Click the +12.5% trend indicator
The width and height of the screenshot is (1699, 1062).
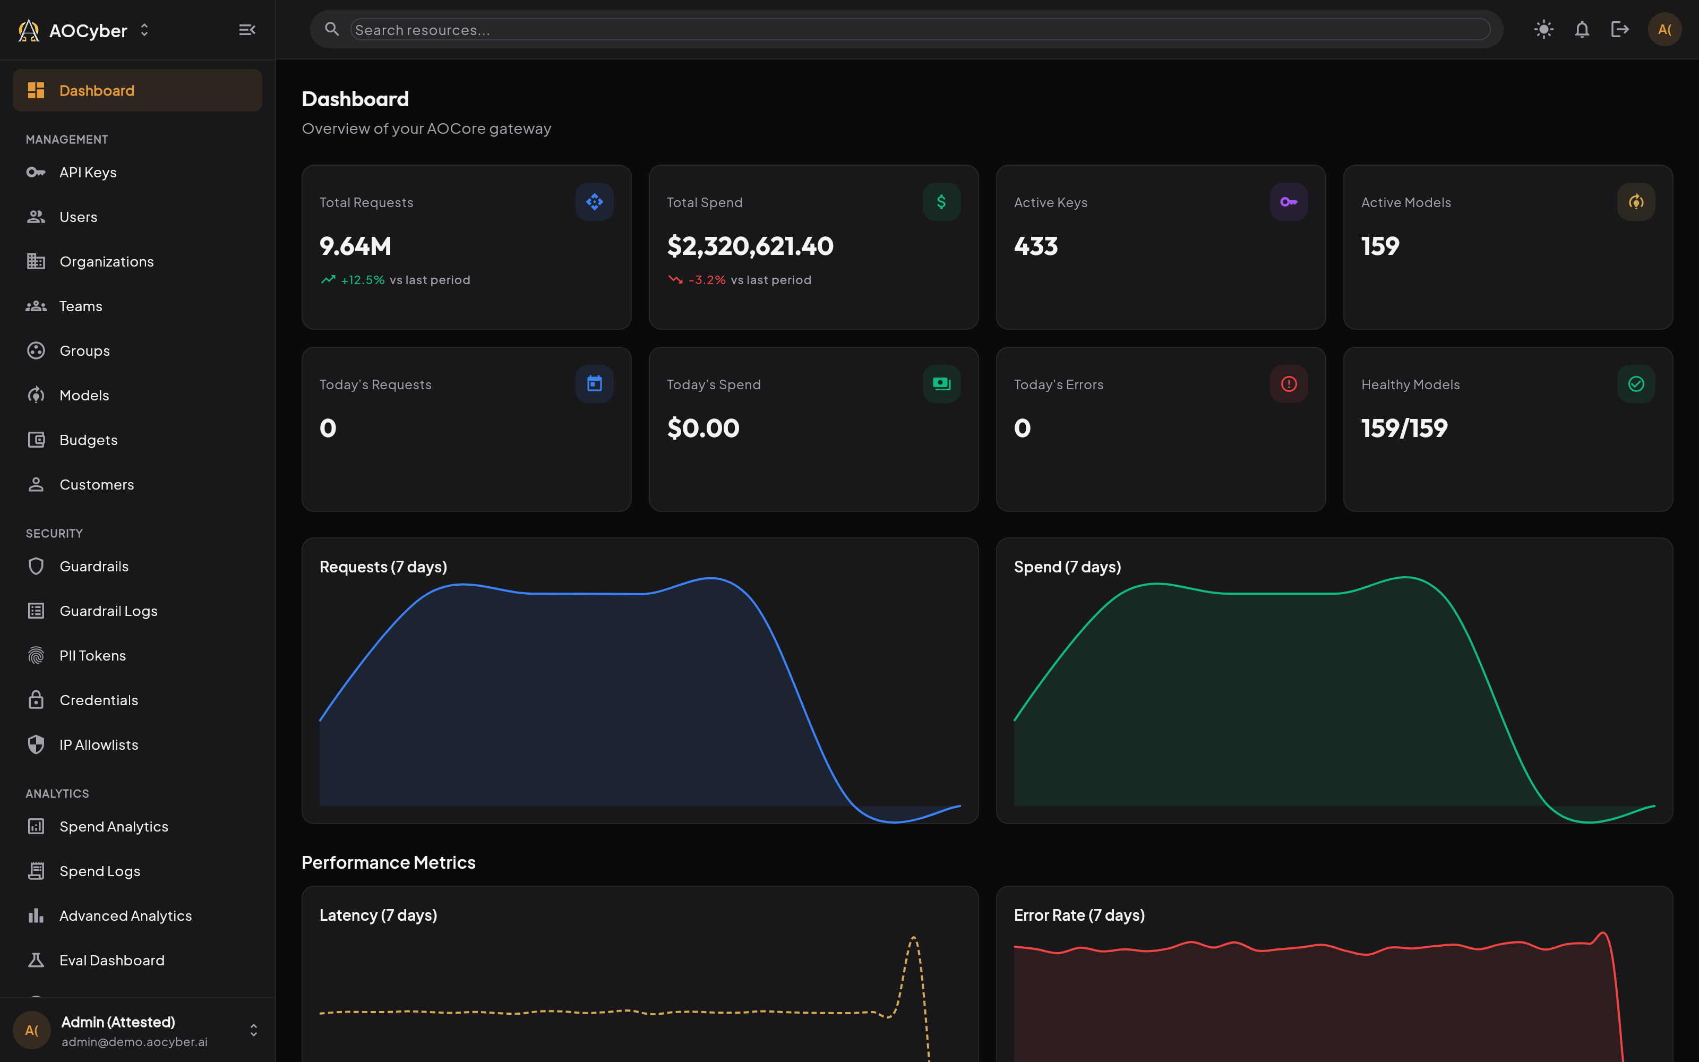[x=353, y=279]
